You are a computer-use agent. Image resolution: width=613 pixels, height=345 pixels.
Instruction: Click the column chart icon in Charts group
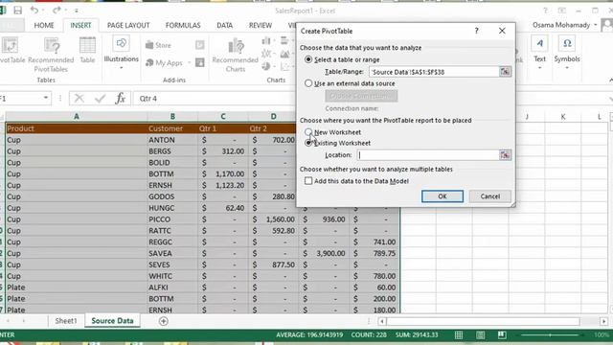click(x=266, y=40)
